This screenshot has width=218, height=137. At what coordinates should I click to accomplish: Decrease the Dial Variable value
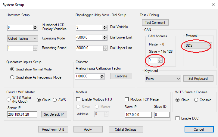[x=105, y=29]
